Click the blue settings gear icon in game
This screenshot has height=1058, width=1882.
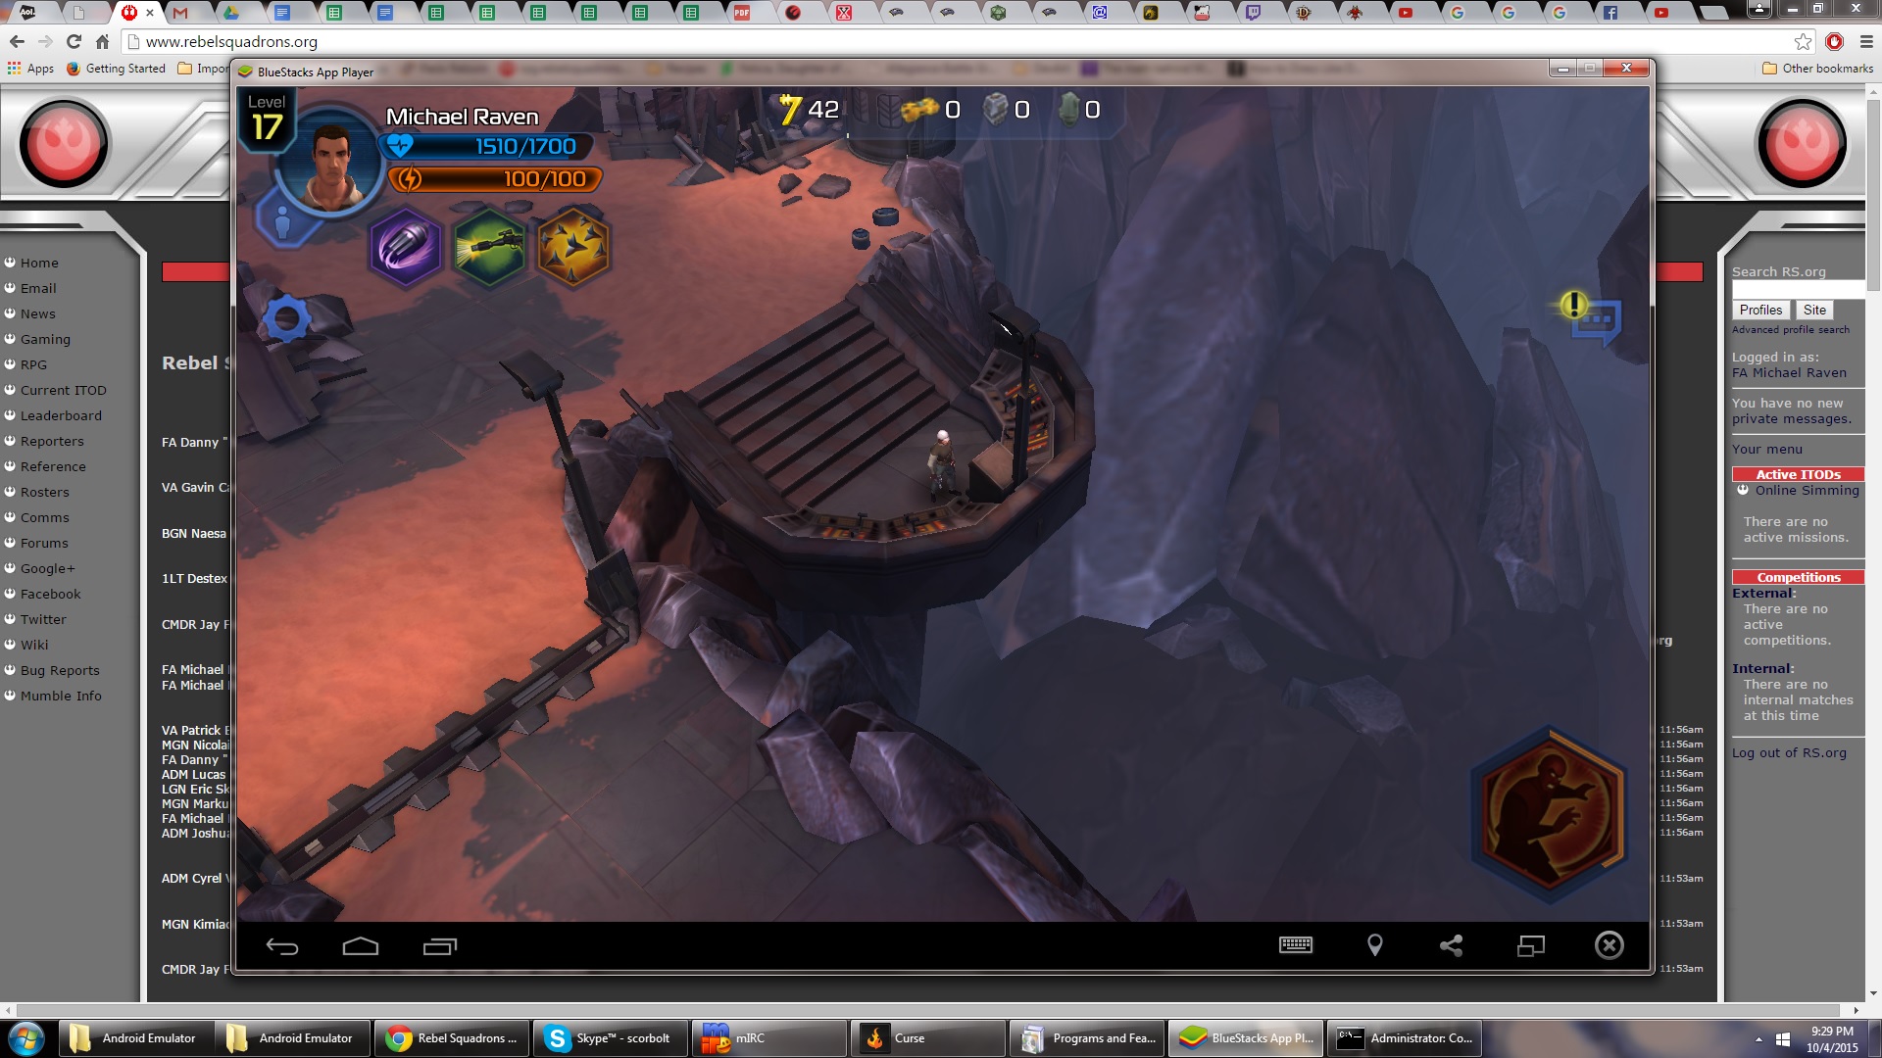pyautogui.click(x=288, y=318)
